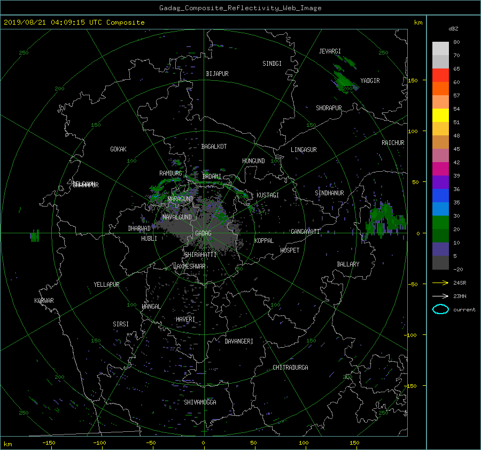Select the KARWAR label

pyautogui.click(x=44, y=301)
